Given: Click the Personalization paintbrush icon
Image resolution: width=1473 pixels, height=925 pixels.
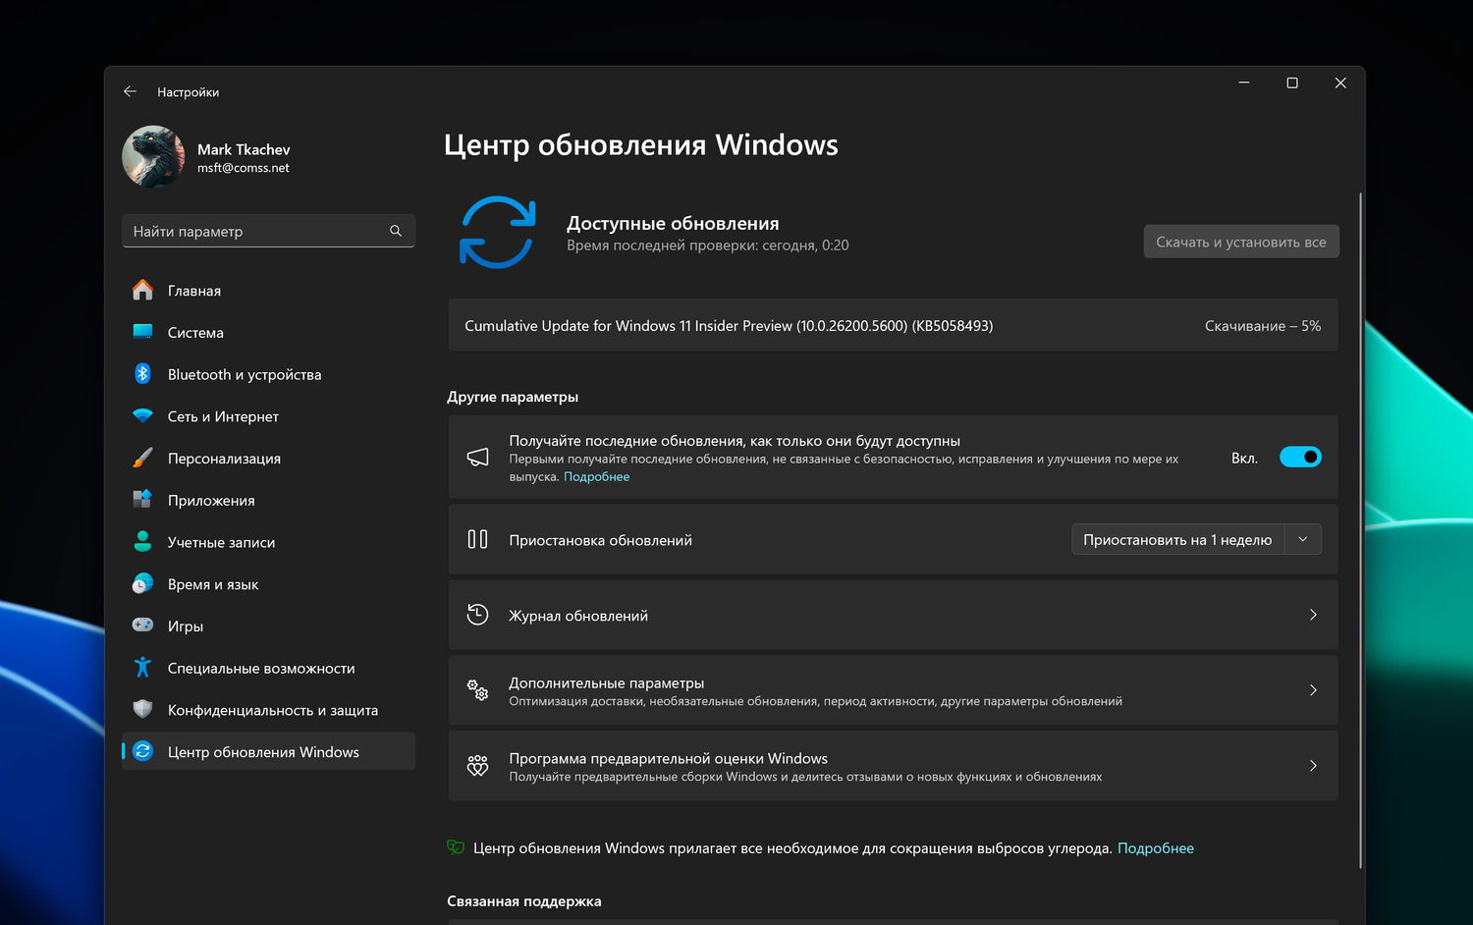Looking at the screenshot, I should point(142,459).
